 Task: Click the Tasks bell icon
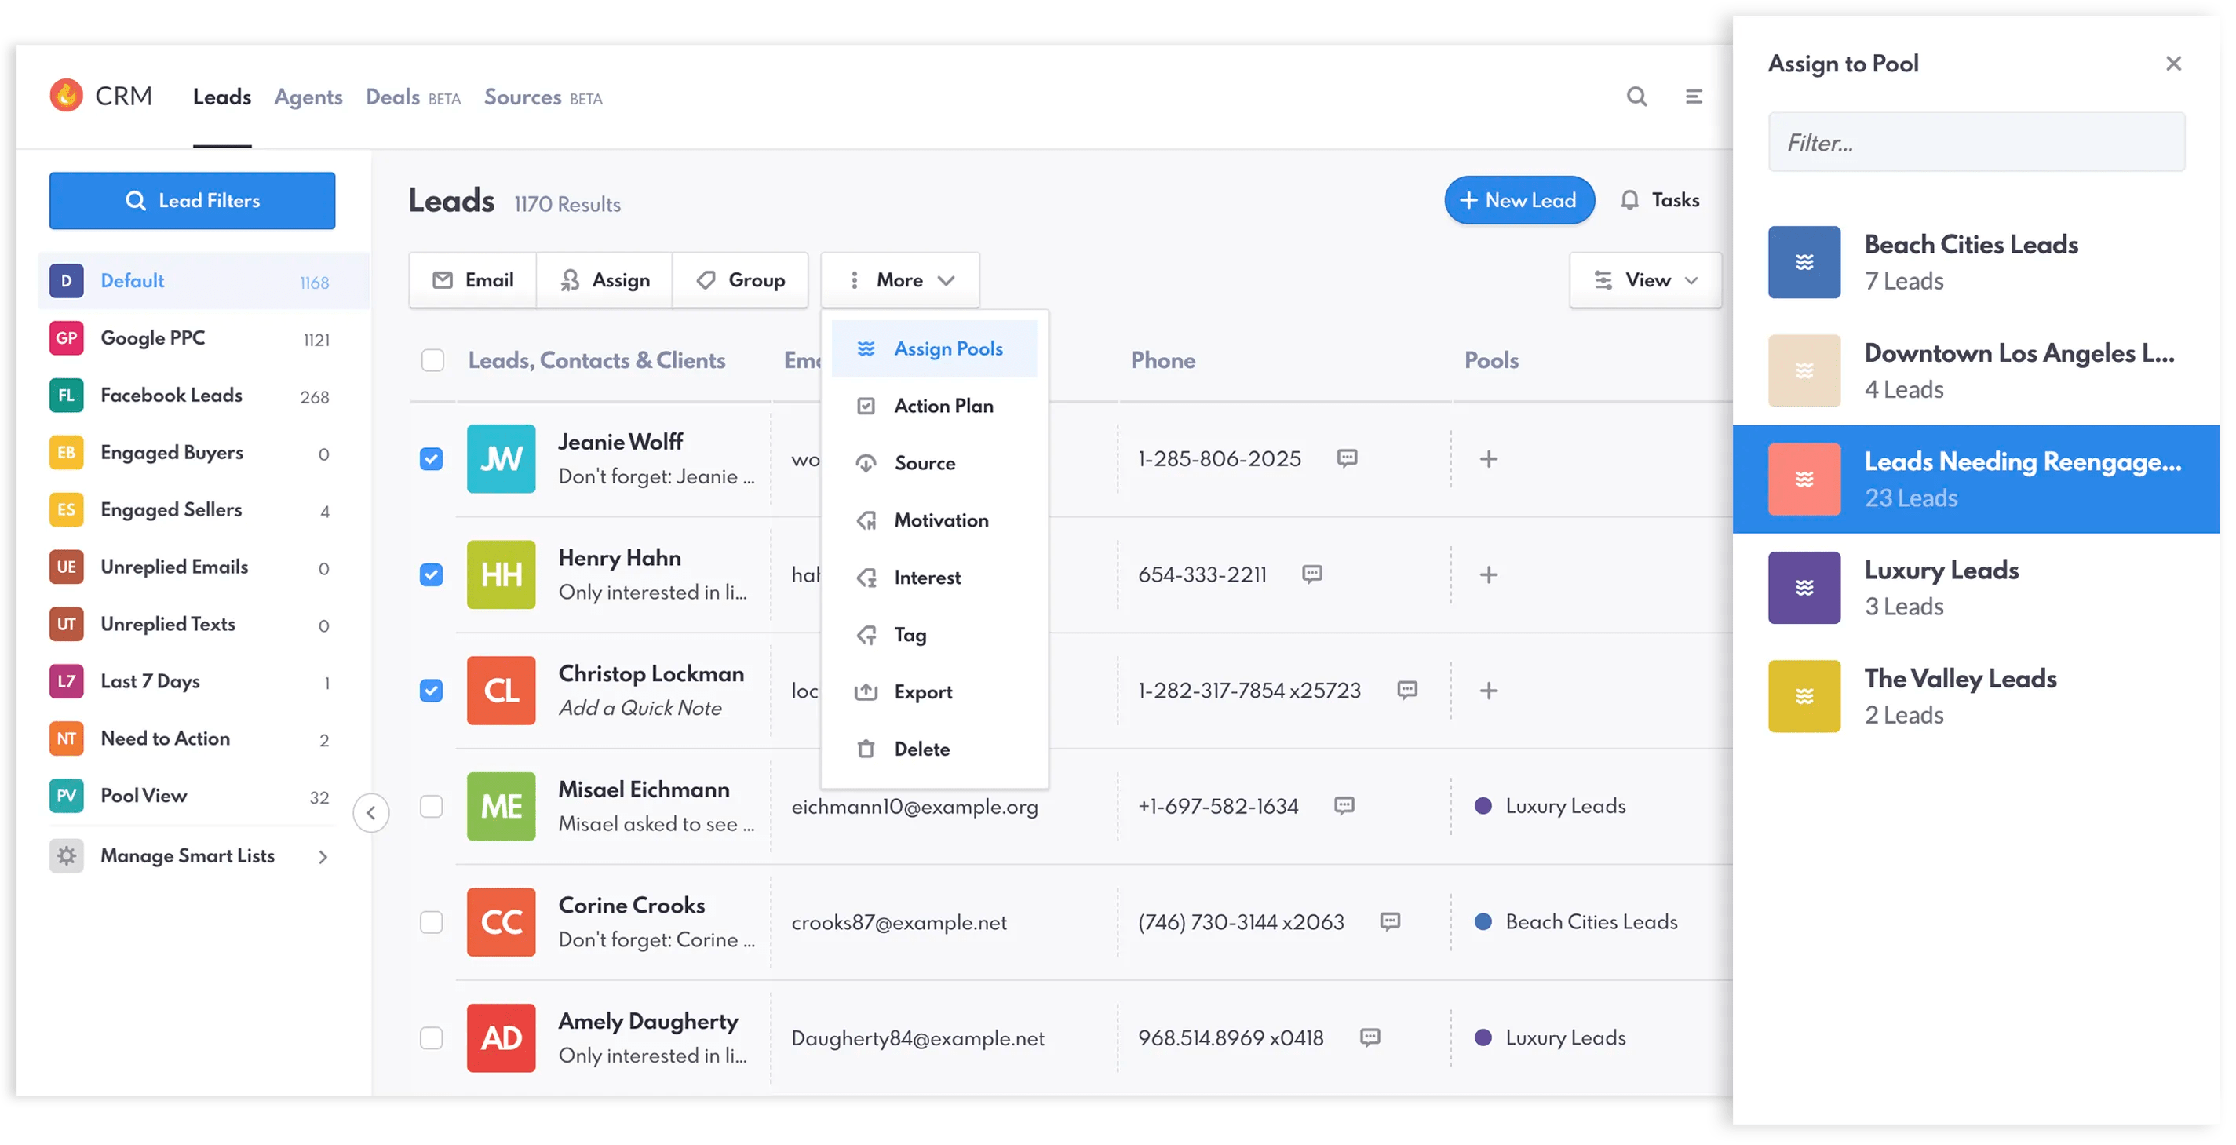point(1629,201)
